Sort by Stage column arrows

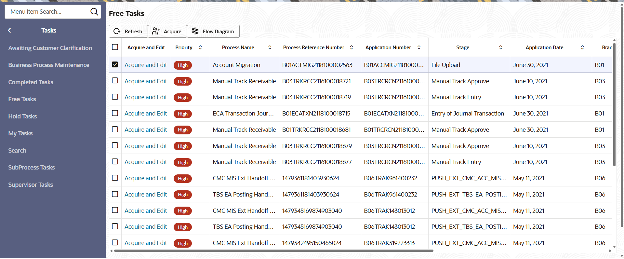click(x=501, y=48)
